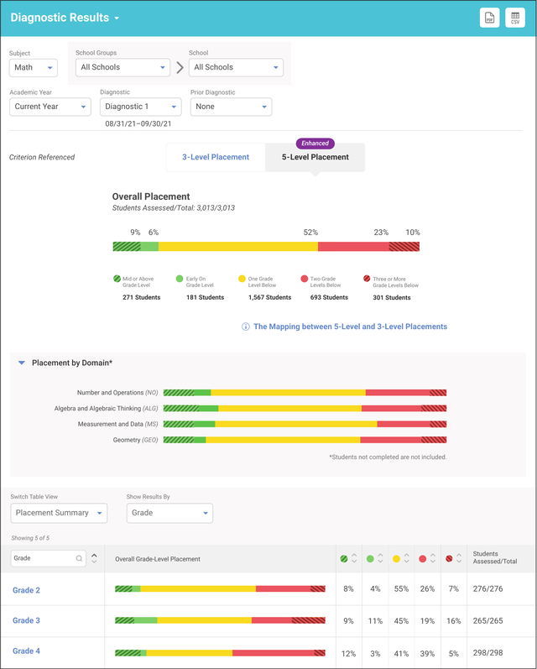Sort the table by Grade column

coord(94,558)
